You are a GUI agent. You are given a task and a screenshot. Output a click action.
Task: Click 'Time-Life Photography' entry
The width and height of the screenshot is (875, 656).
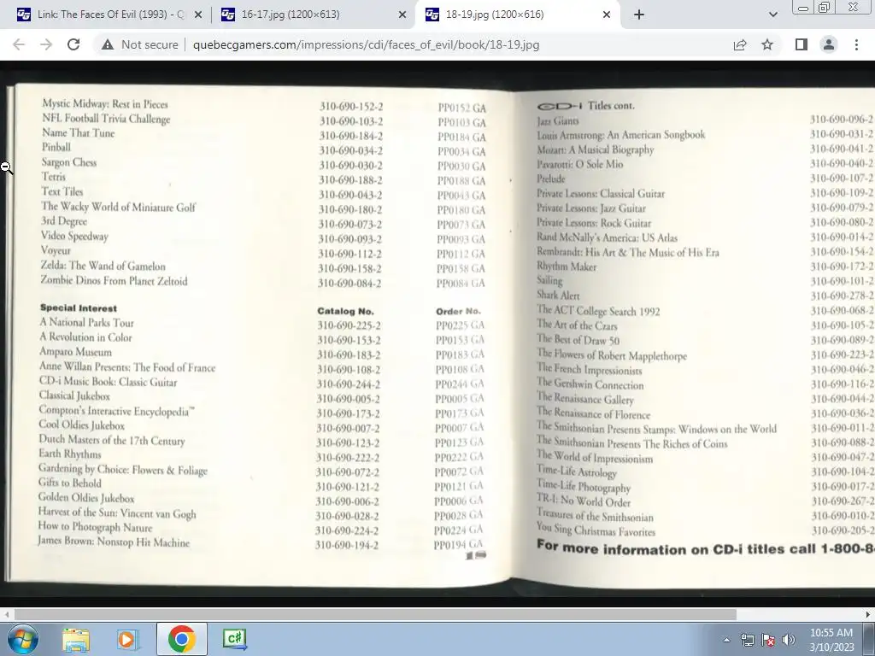tap(584, 486)
